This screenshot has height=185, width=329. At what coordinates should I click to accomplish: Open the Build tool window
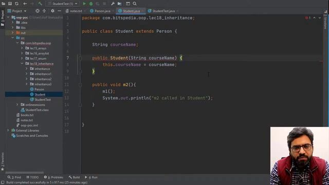click(x=74, y=177)
